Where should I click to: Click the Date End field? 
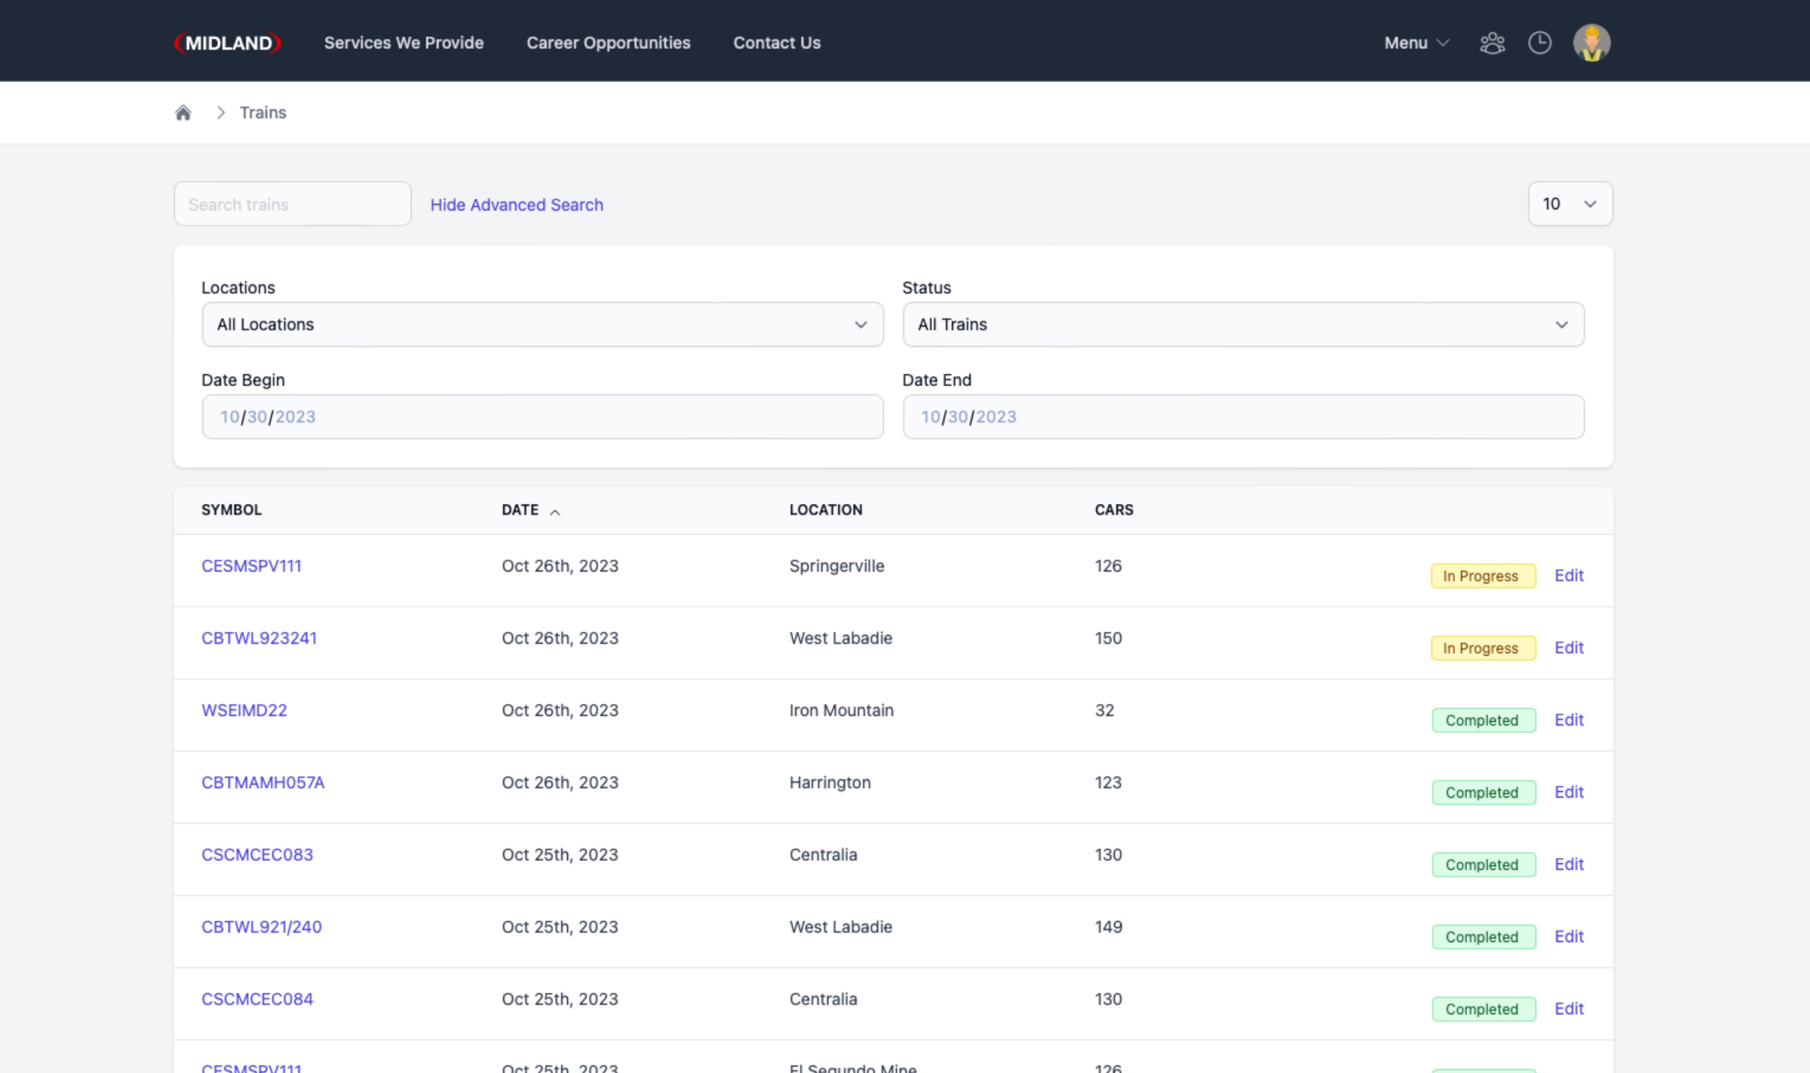click(1243, 417)
